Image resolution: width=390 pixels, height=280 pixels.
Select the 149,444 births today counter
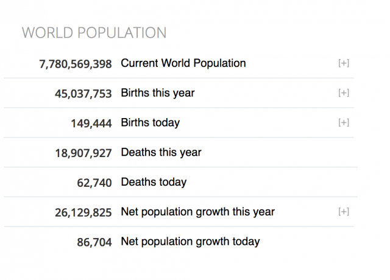(x=91, y=124)
